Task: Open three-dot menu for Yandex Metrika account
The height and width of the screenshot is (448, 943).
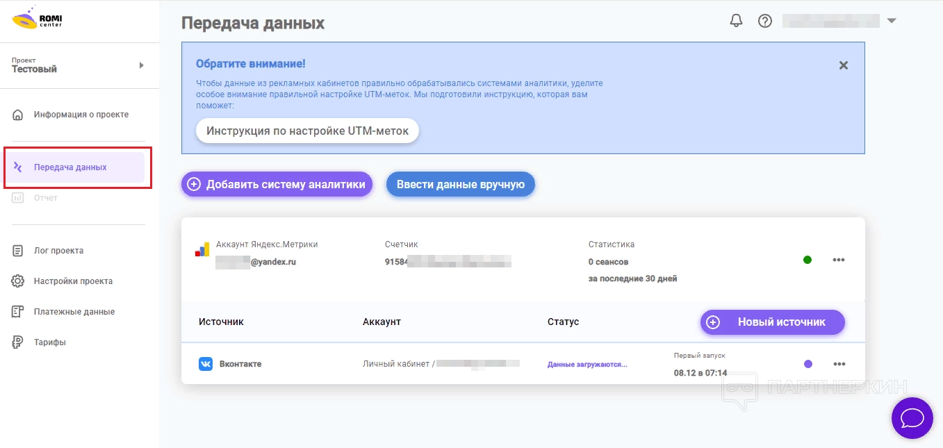Action: (839, 260)
